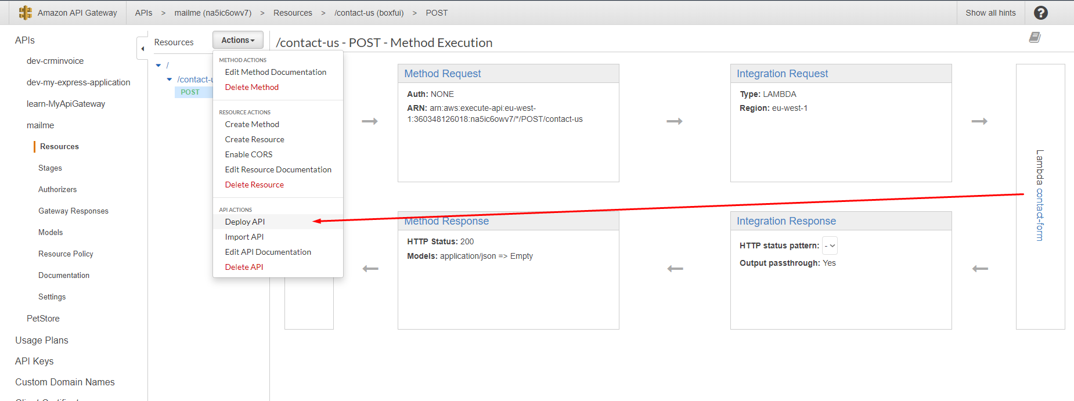
Task: Click the Amazon API Gateway title text
Action: pos(77,13)
